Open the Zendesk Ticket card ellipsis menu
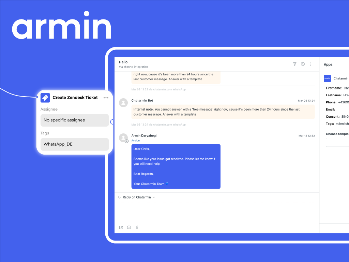This screenshot has height=262, width=349. 106,98
